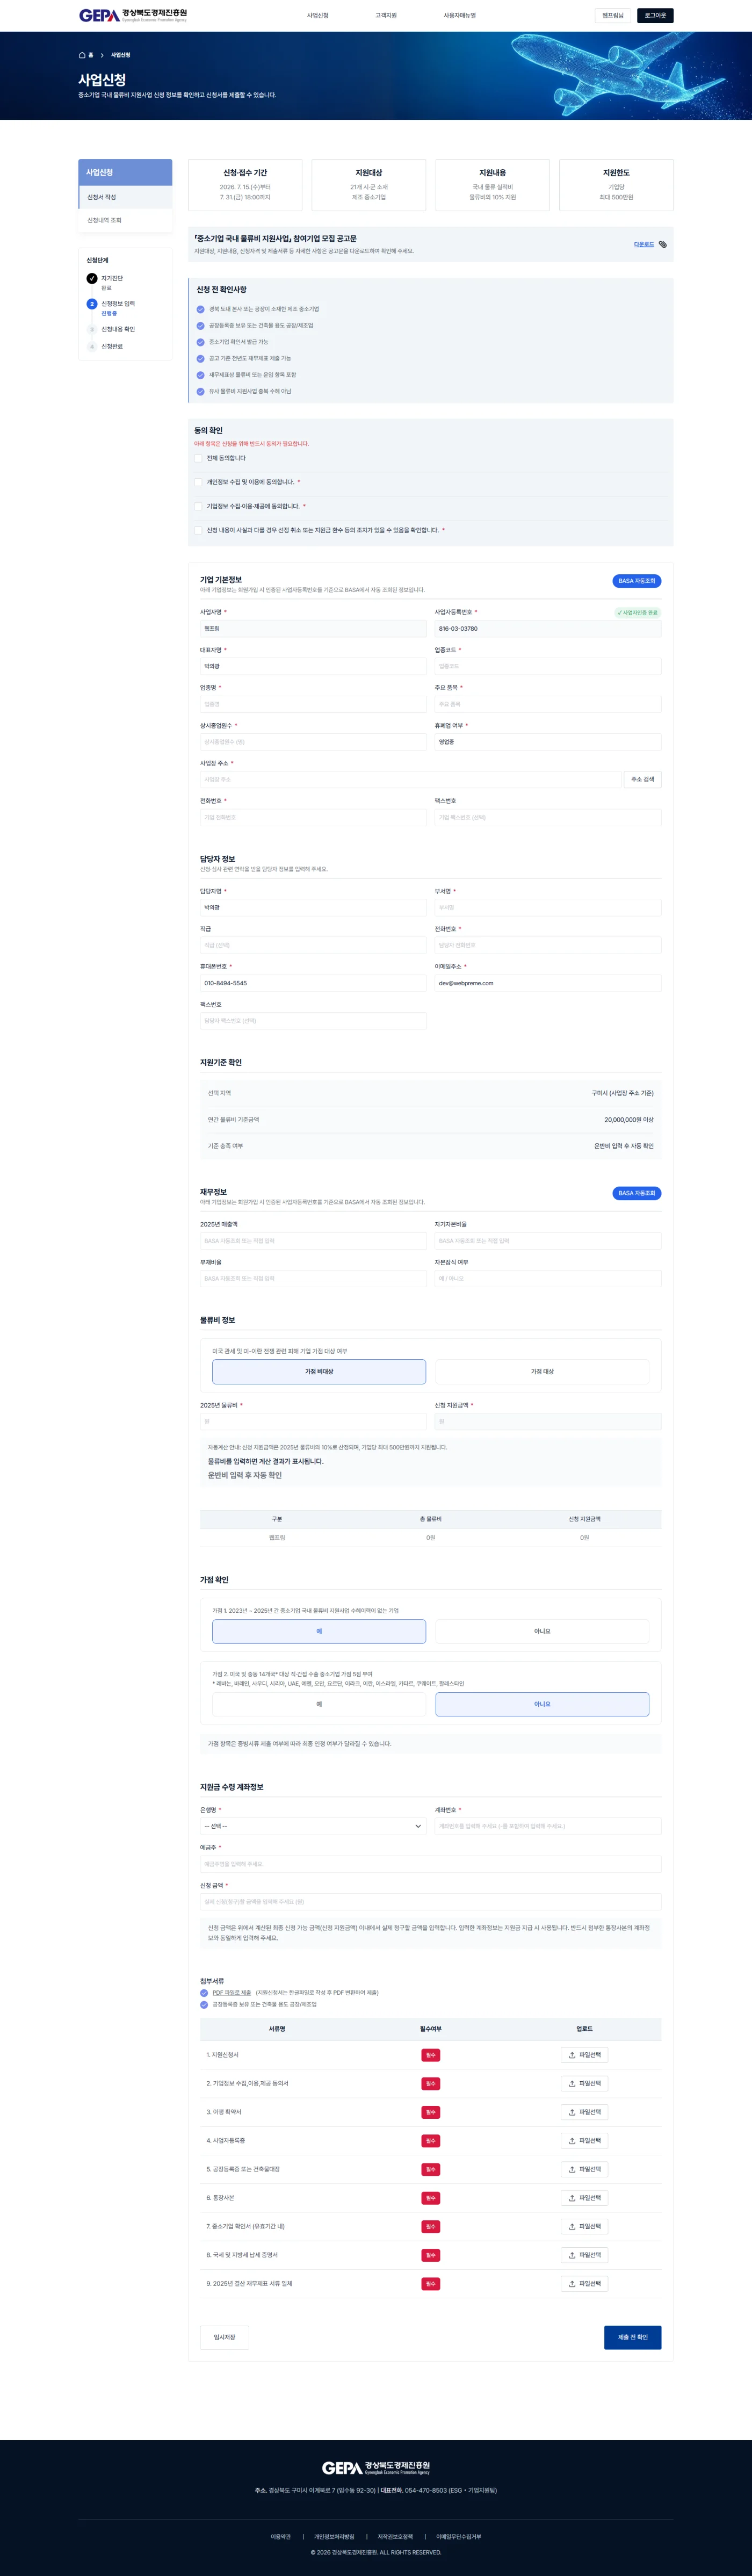Check 개인정보 수집 및 이용에 동의합니다 checkbox
This screenshot has height=2576, width=752.
199,482
